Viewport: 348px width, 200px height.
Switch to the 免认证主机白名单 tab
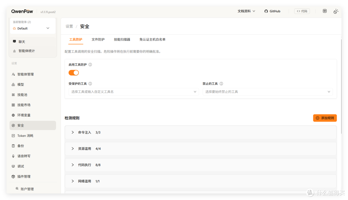[x=152, y=40]
